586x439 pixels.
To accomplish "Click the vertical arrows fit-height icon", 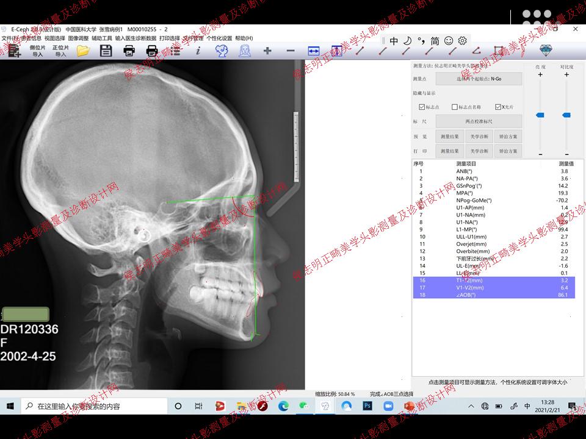I will [336, 51].
